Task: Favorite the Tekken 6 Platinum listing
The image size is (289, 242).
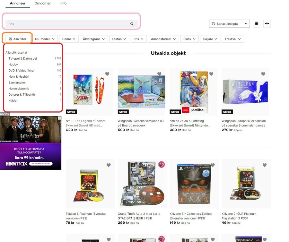Action: [x=109, y=165]
